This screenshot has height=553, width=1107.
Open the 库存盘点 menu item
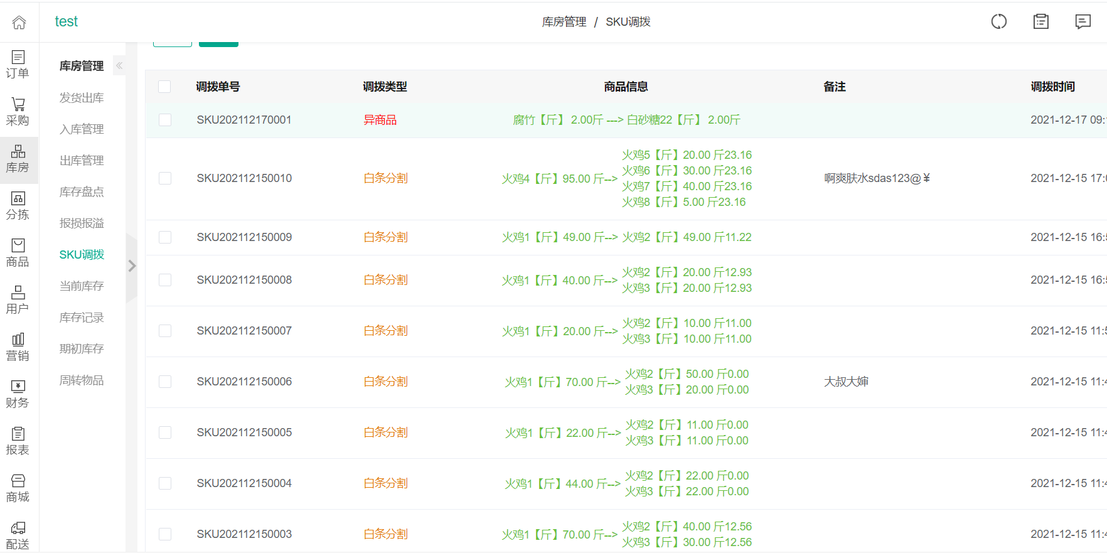tap(82, 192)
